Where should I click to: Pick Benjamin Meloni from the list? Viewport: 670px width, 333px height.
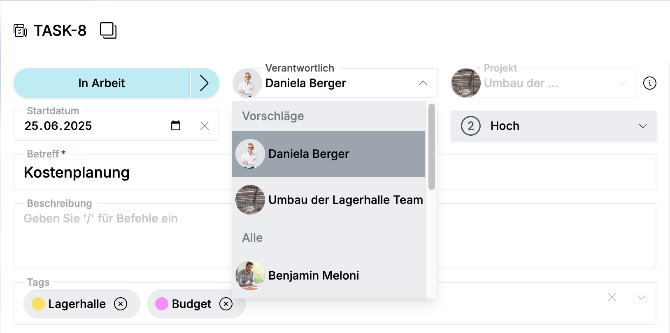[x=328, y=275]
